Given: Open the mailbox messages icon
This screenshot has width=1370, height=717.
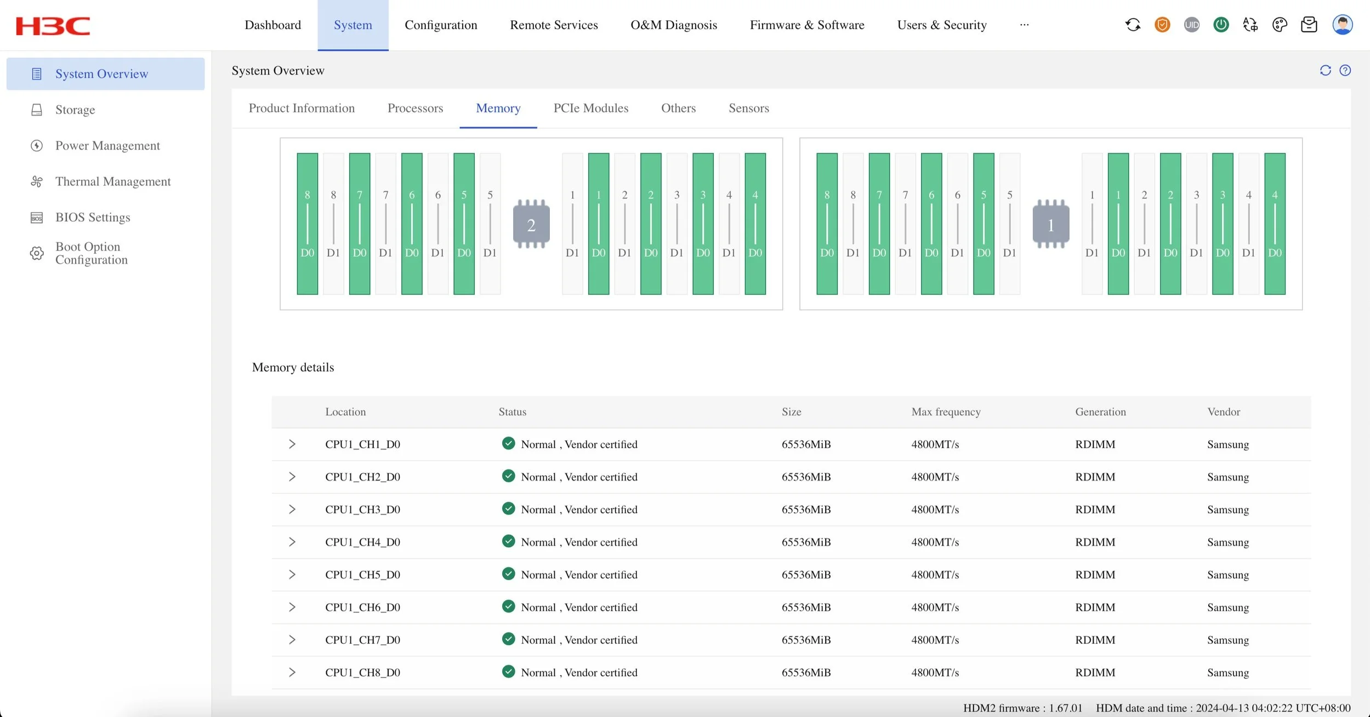Looking at the screenshot, I should [1309, 25].
